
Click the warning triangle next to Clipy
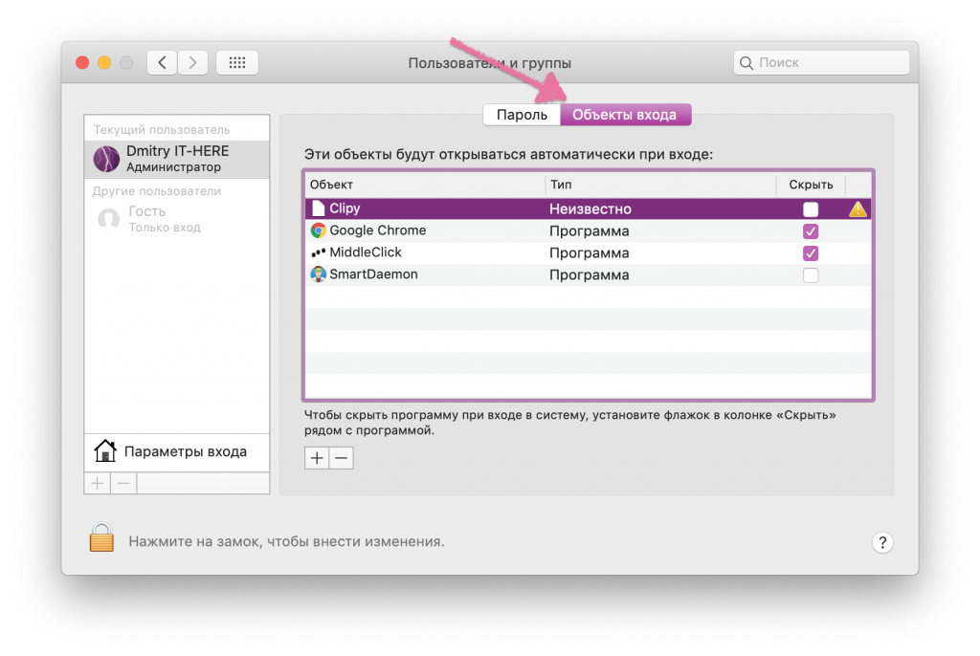tap(858, 209)
